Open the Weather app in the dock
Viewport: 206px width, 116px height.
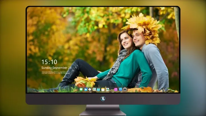click(86, 90)
